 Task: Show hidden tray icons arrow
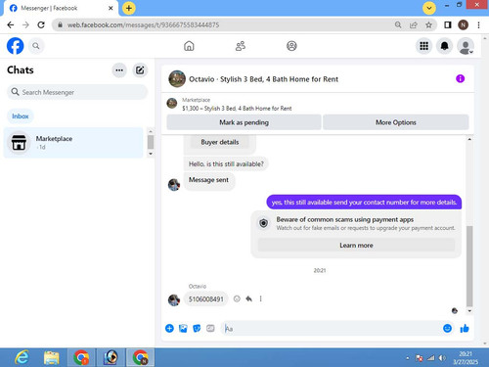point(408,358)
